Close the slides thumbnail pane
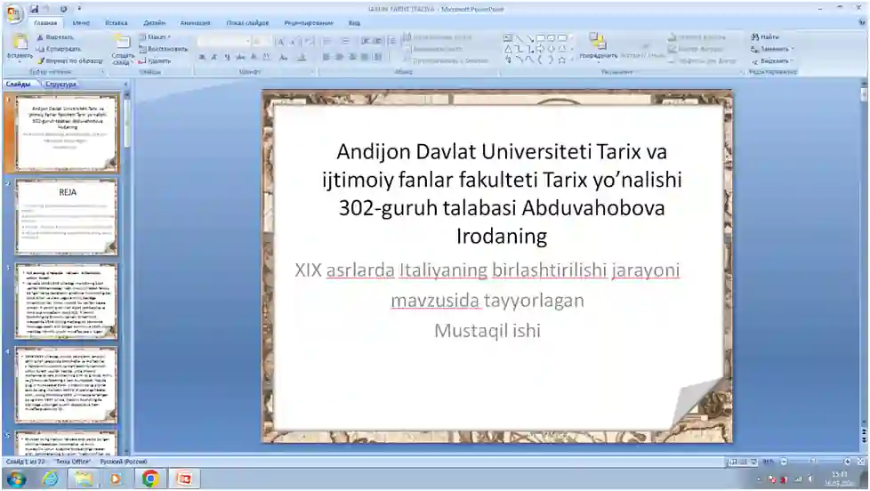This screenshot has width=870, height=491. (125, 85)
